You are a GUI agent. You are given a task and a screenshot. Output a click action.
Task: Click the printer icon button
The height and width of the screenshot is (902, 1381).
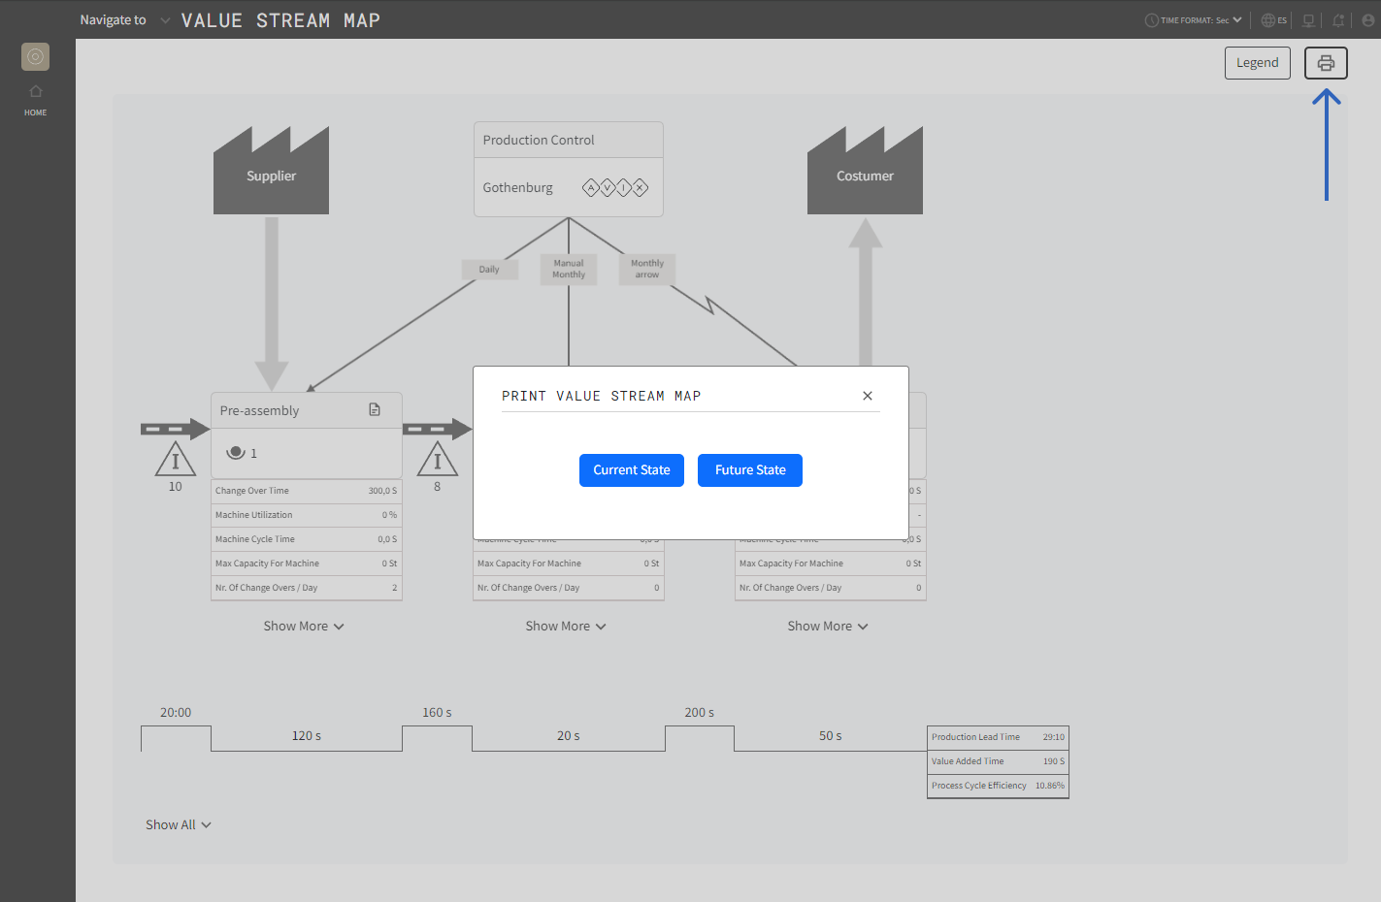[1326, 63]
